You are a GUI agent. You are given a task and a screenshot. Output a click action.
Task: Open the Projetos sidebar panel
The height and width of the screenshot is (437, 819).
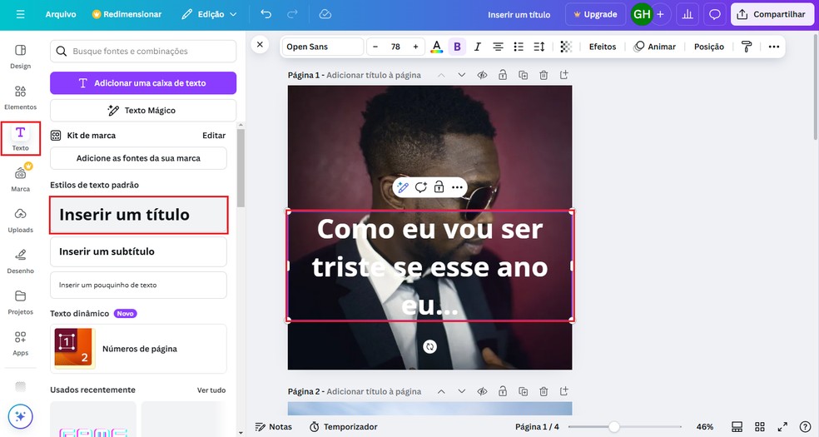(x=20, y=302)
